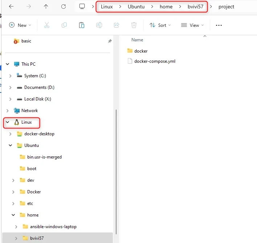Viewport: 257px width, 243px height.
Task: Click the Share icon in toolbar
Action: pos(117,25)
